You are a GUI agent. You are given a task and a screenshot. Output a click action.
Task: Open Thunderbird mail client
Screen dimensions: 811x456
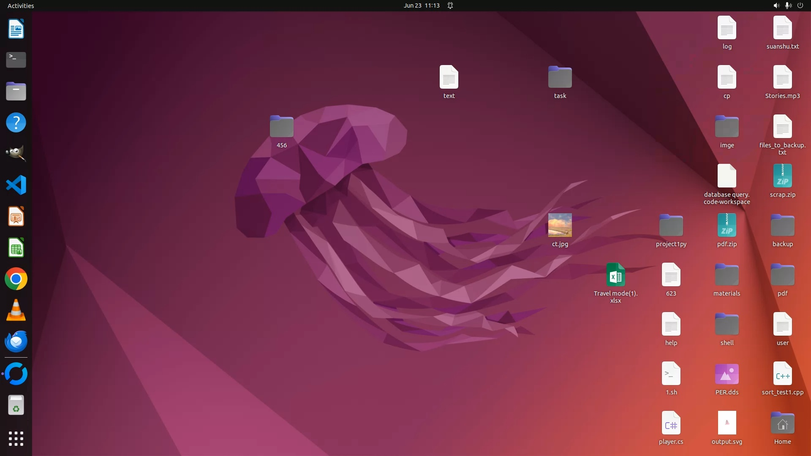tap(16, 342)
